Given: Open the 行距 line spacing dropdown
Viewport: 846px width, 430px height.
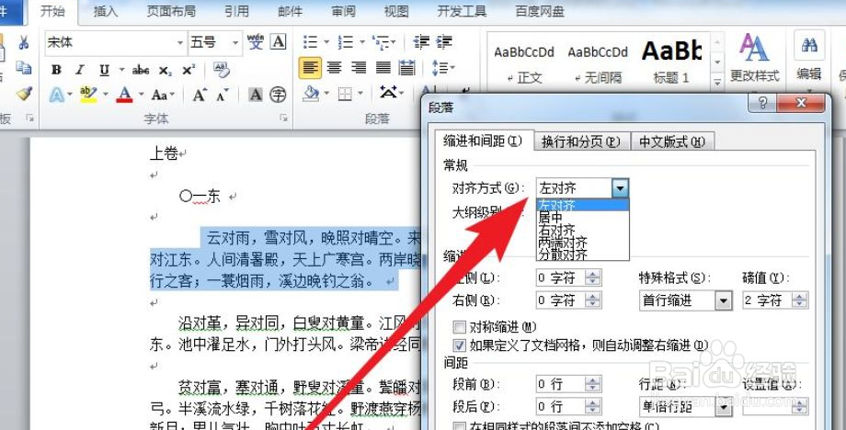Looking at the screenshot, I should [724, 407].
